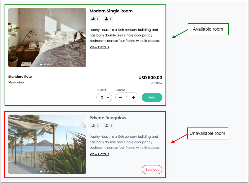Select the bedroom photo thumbnail
This screenshot has height=183, width=249.
pyautogui.click(x=47, y=37)
